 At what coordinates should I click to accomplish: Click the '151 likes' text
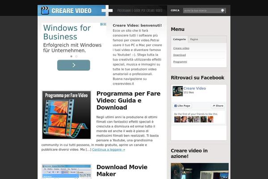click(188, 92)
